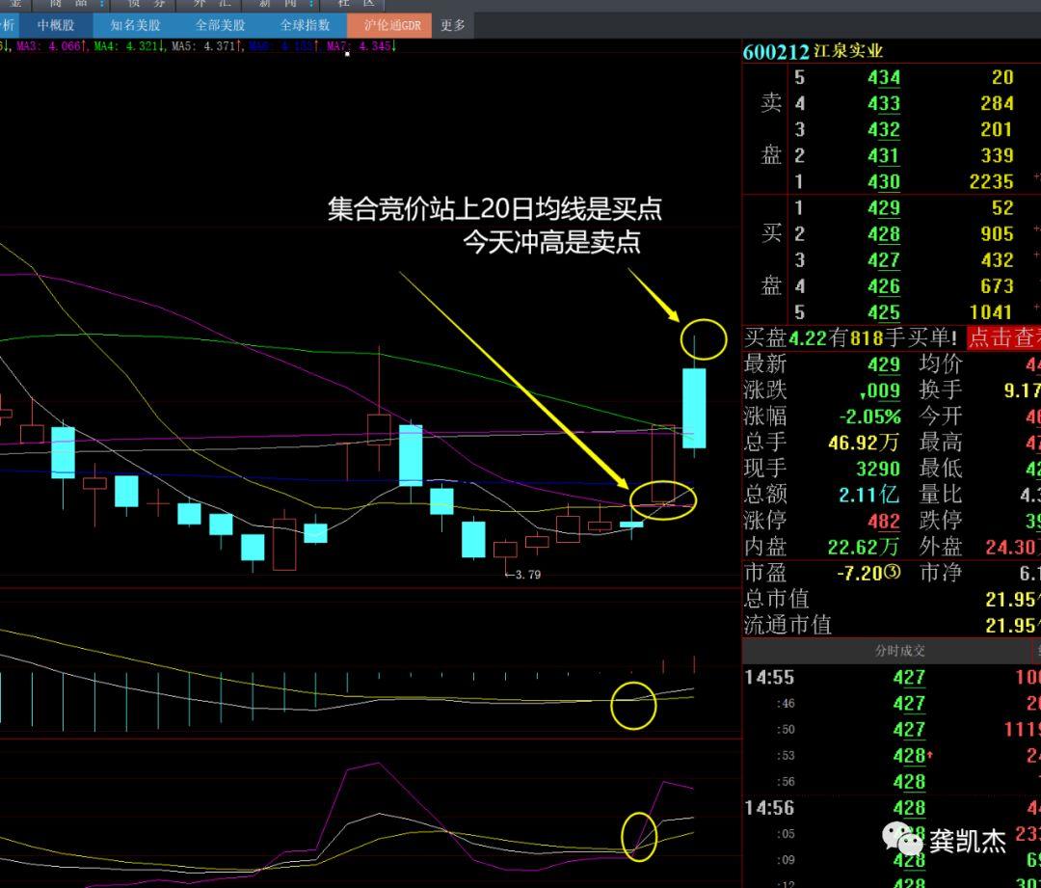
Task: Click buy level 4 price 426
Action: click(884, 286)
